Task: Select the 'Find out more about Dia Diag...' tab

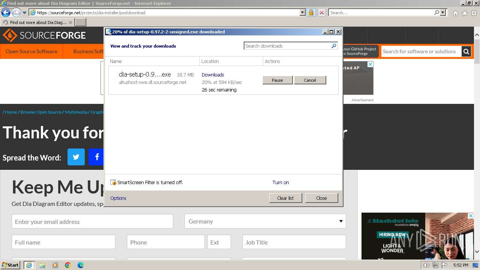Action: click(37, 22)
